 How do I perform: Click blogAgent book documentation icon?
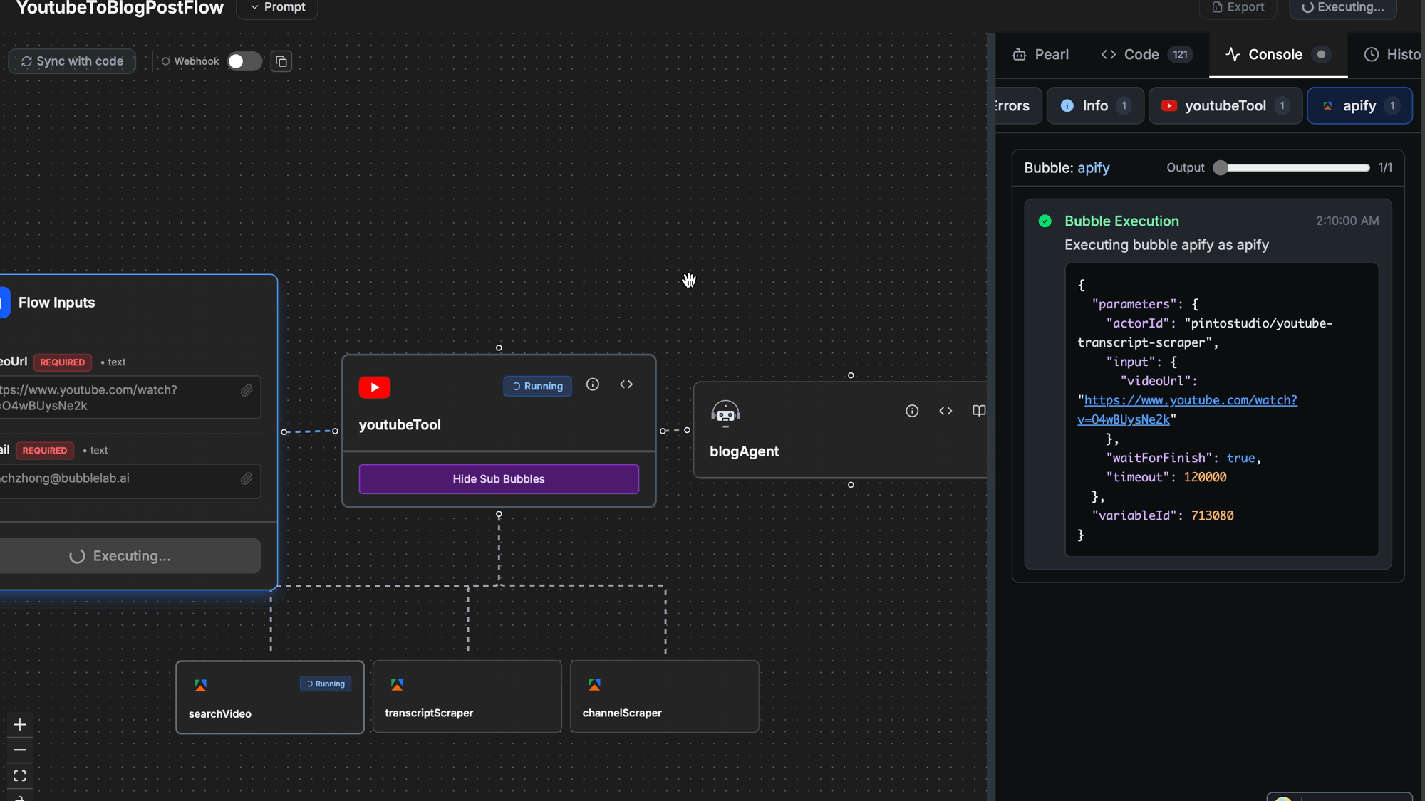point(979,412)
